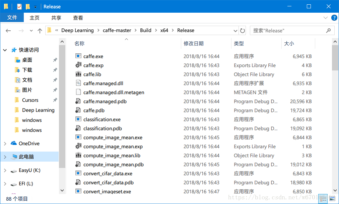Open the 查看 ribbon tab
Screen dimensions: 339x204
pos(78,18)
